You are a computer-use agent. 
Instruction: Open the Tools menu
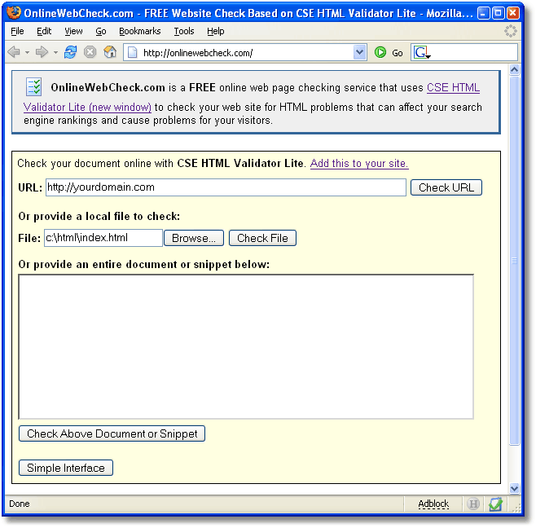184,31
